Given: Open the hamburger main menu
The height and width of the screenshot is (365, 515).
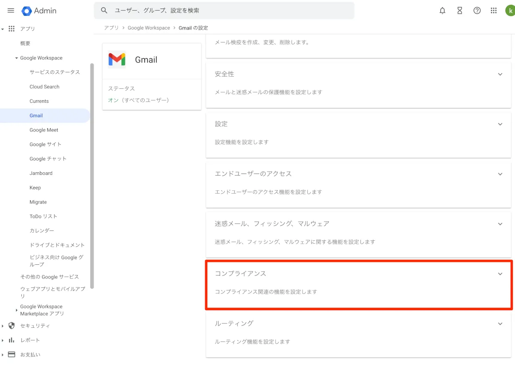Looking at the screenshot, I should [11, 11].
